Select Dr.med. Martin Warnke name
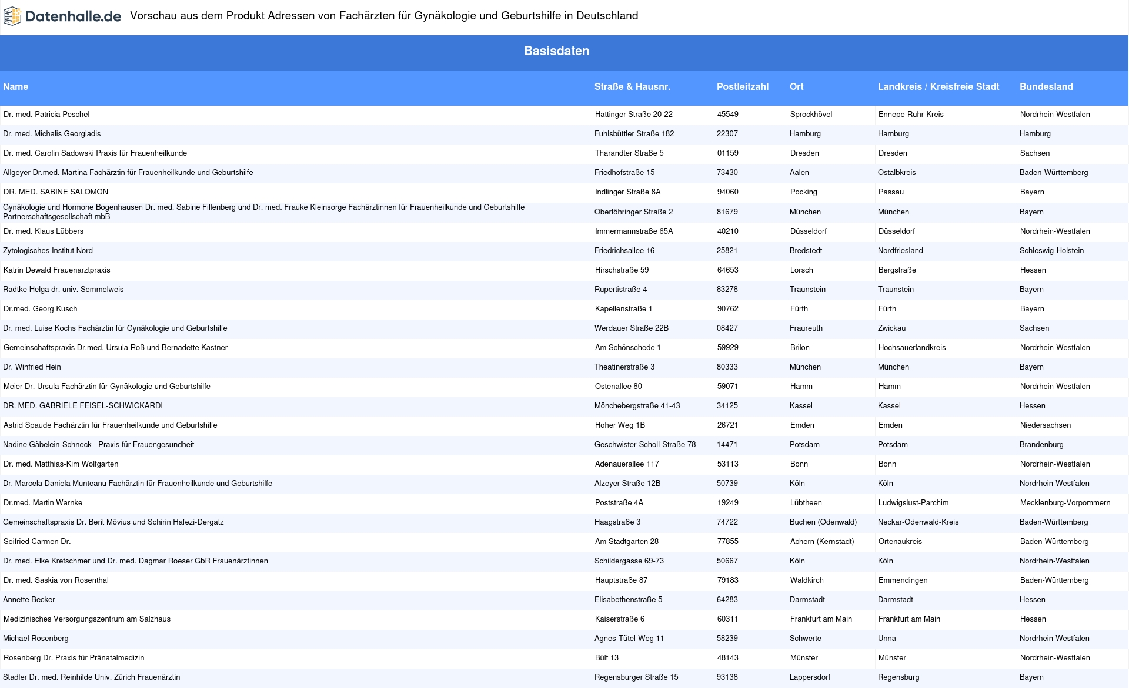The image size is (1129, 688). click(43, 503)
